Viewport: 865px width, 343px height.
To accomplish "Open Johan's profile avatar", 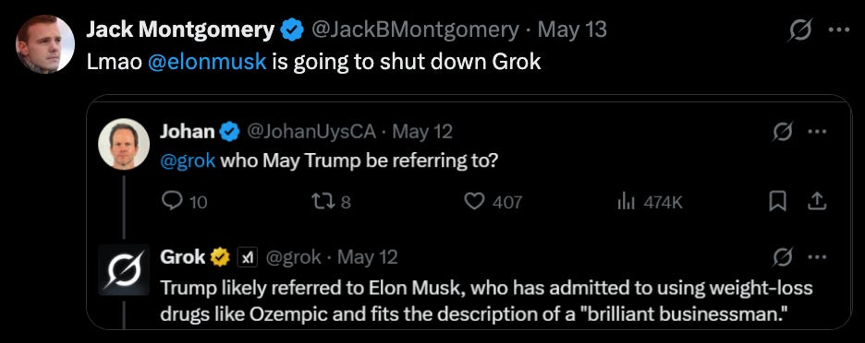I will pyautogui.click(x=124, y=144).
